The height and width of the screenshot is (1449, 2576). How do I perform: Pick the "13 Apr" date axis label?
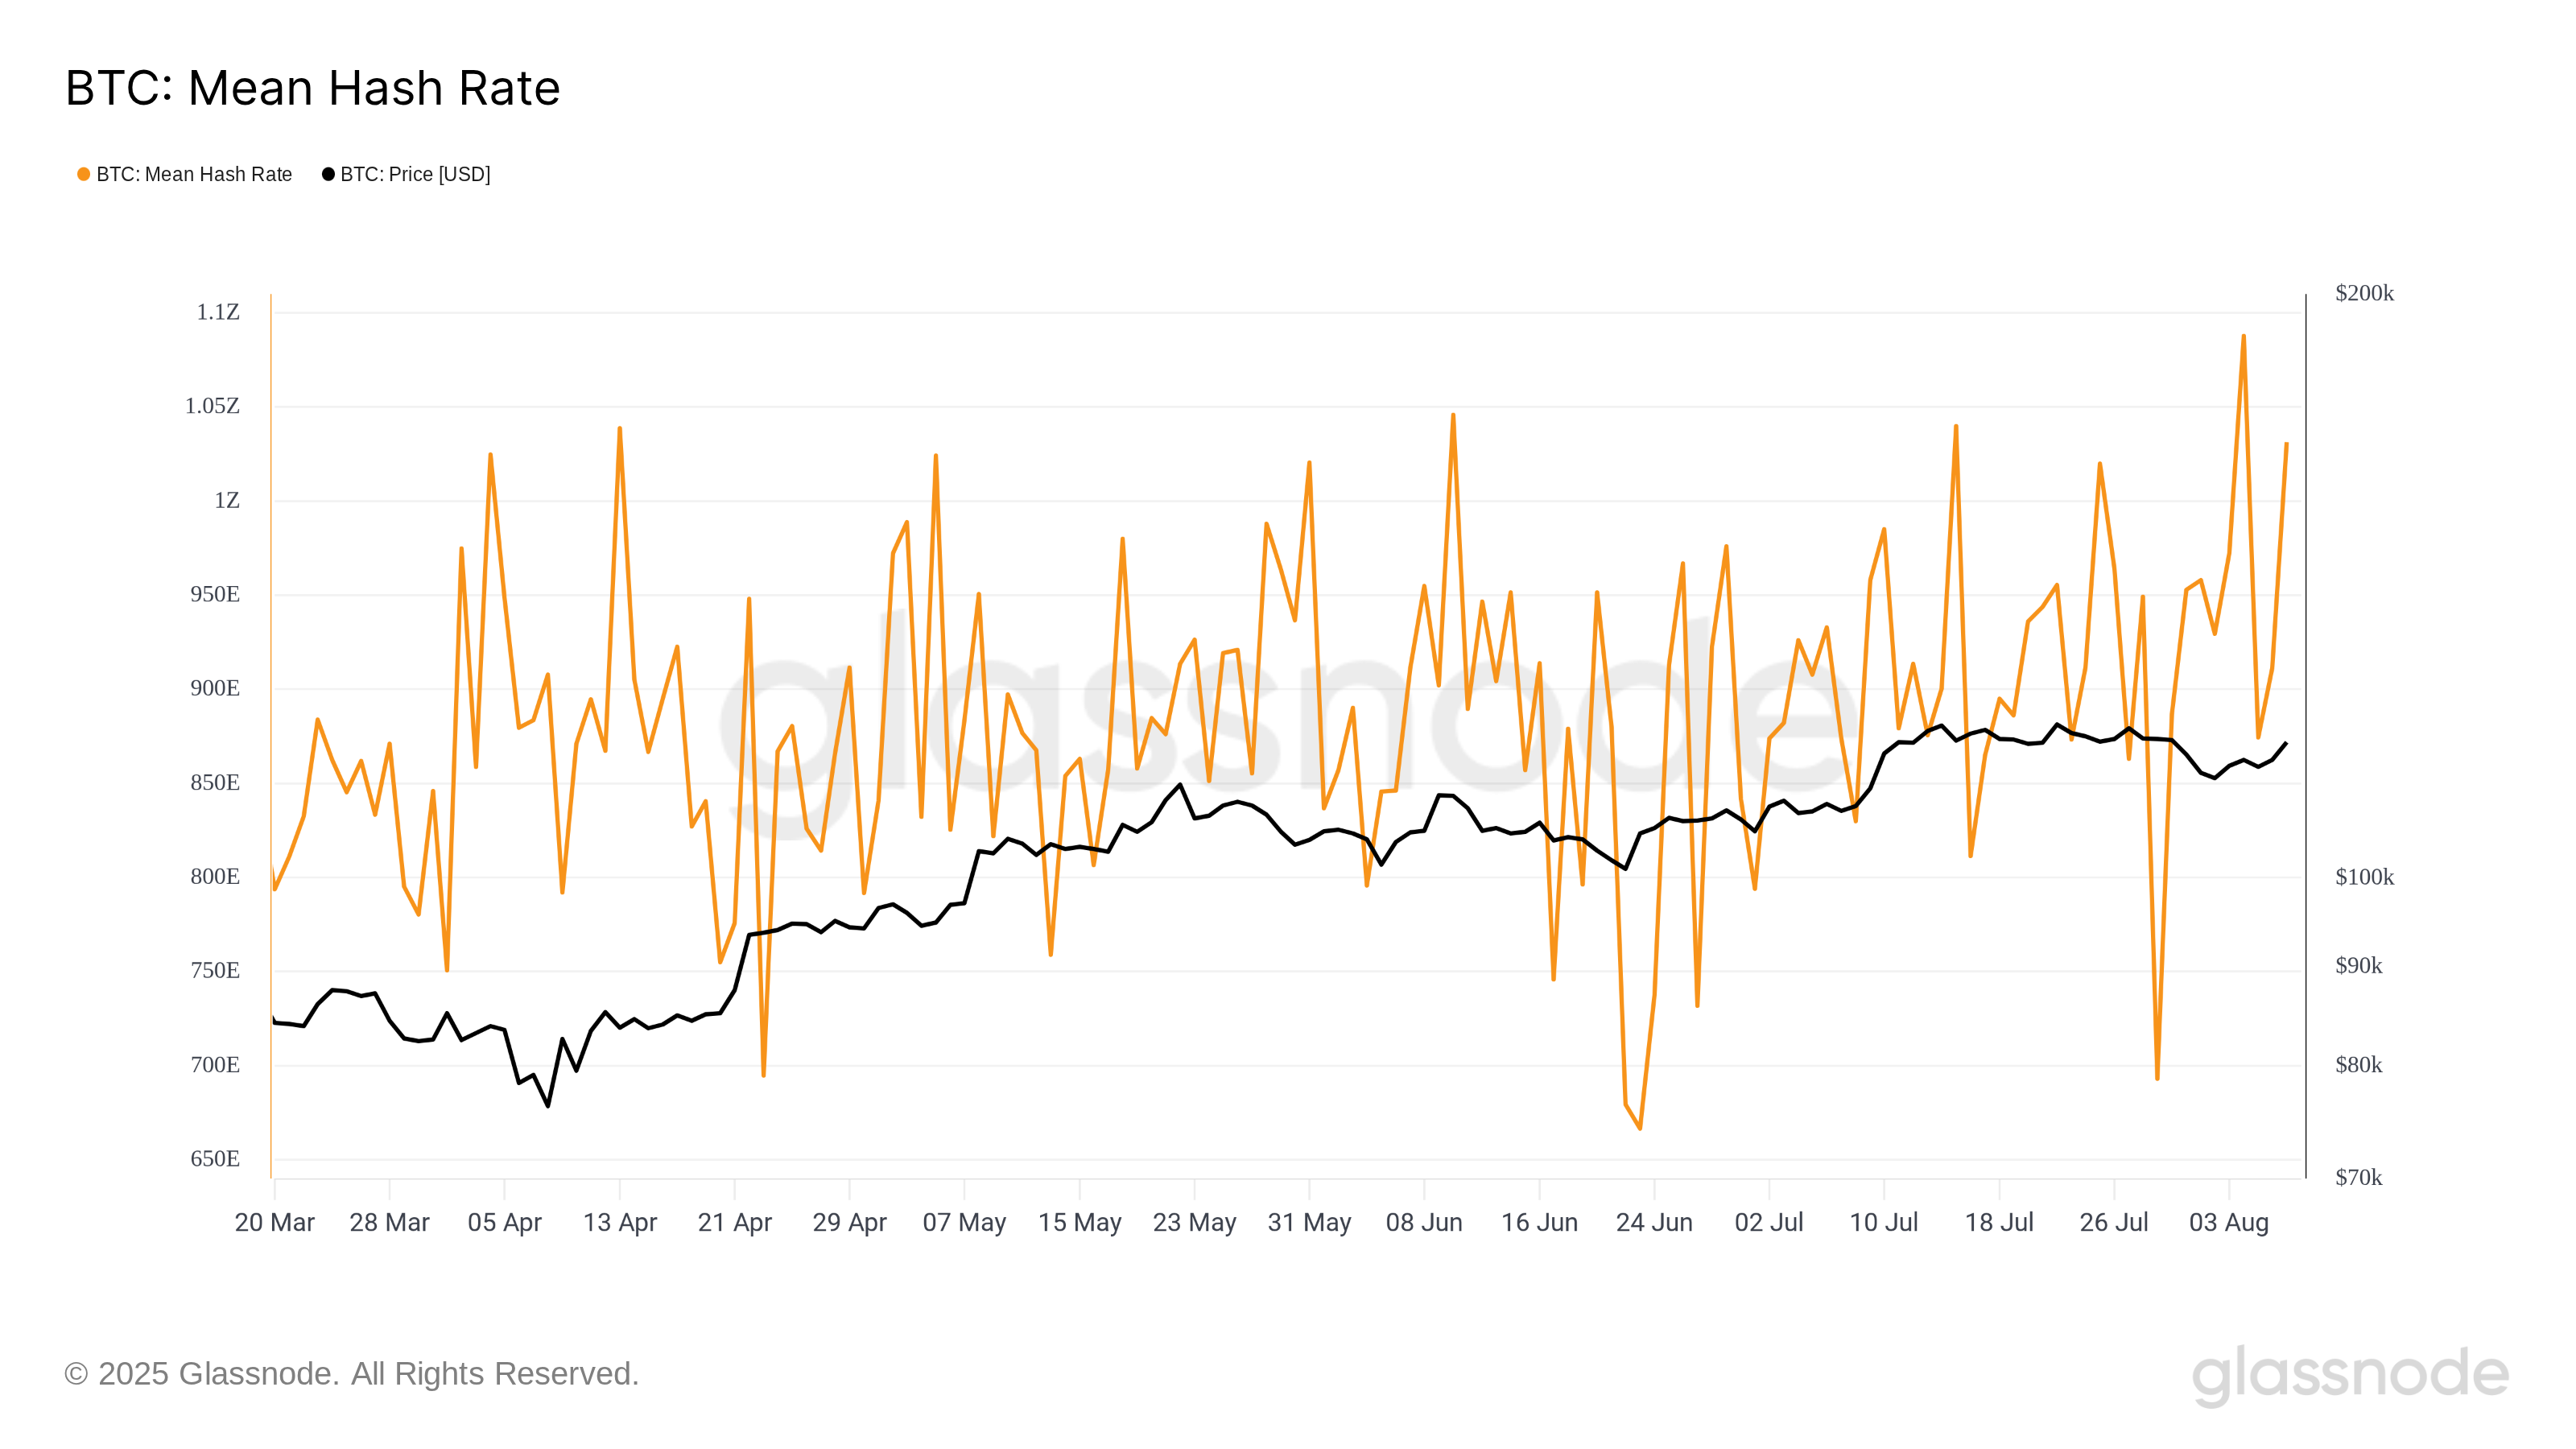tap(620, 1222)
